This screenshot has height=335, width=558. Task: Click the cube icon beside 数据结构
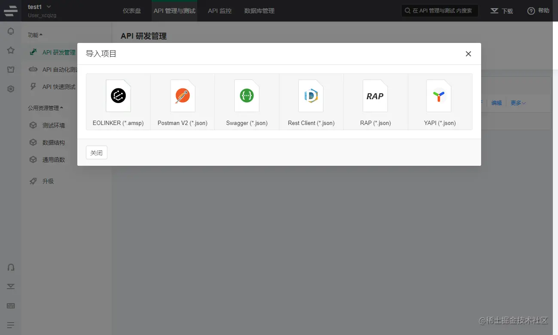(x=33, y=143)
